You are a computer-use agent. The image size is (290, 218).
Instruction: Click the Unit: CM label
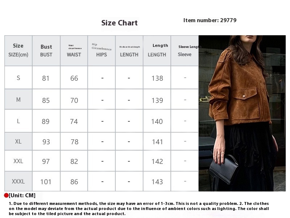[22, 195]
